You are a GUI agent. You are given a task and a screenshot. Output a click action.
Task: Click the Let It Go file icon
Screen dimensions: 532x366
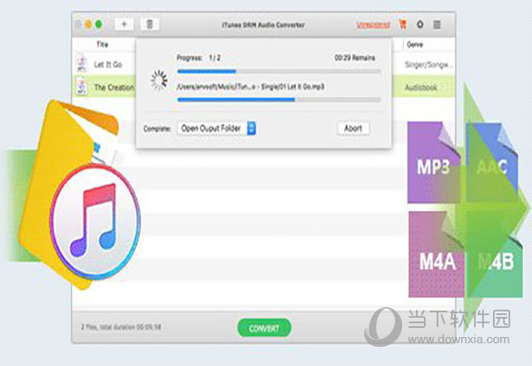pyautogui.click(x=82, y=64)
